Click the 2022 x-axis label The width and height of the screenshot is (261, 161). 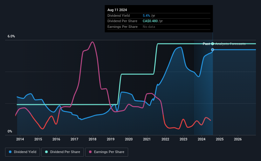point(165,139)
